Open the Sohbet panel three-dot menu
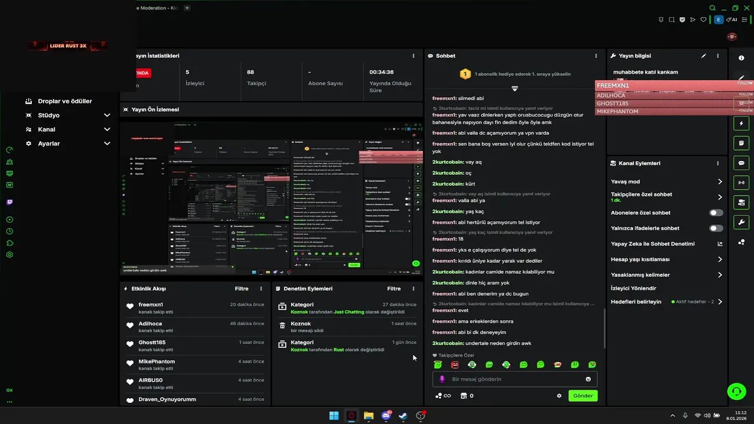Image resolution: width=754 pixels, height=424 pixels. tap(596, 56)
